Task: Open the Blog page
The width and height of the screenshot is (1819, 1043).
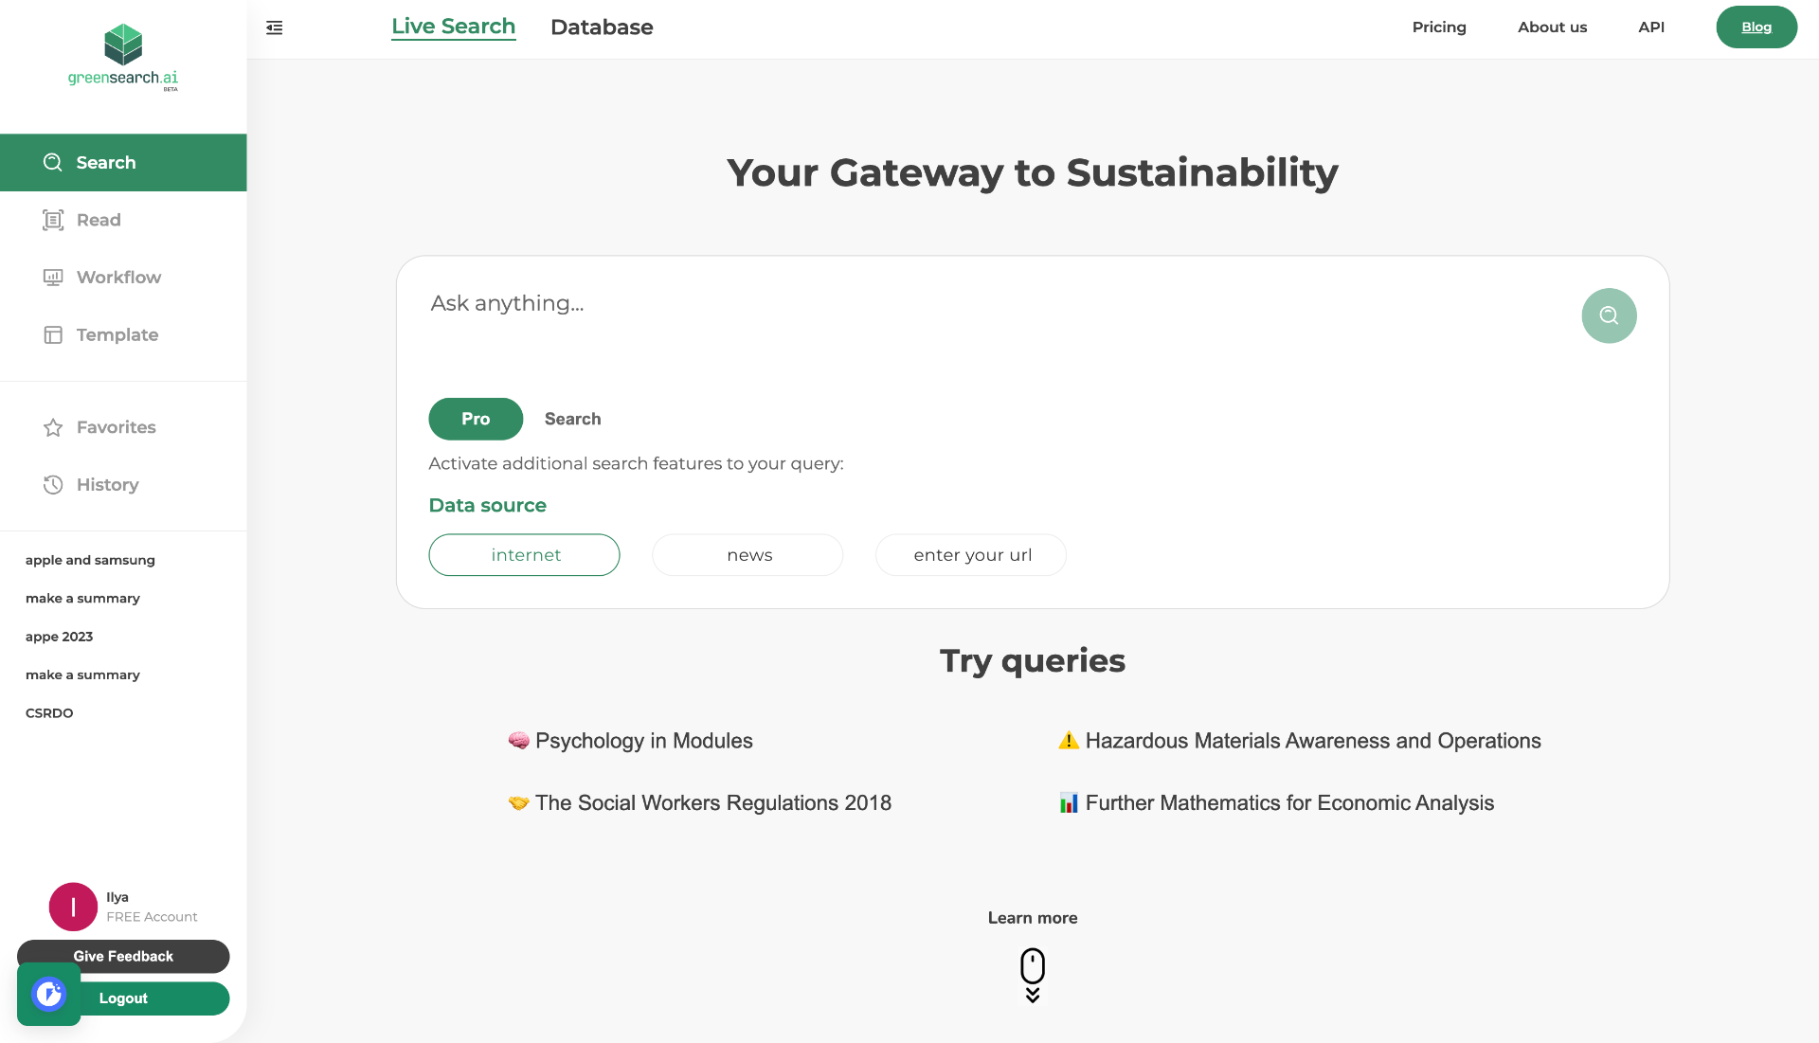Action: pos(1756,27)
